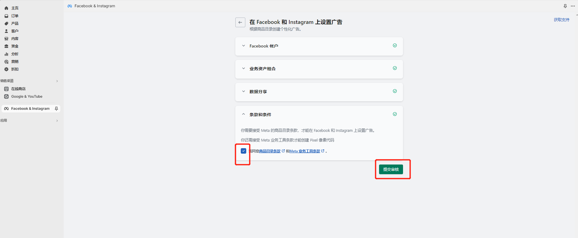Screen dimensions: 578x238
Task: Expand the 业务资产组合 section chevron
Action: [x=244, y=68]
